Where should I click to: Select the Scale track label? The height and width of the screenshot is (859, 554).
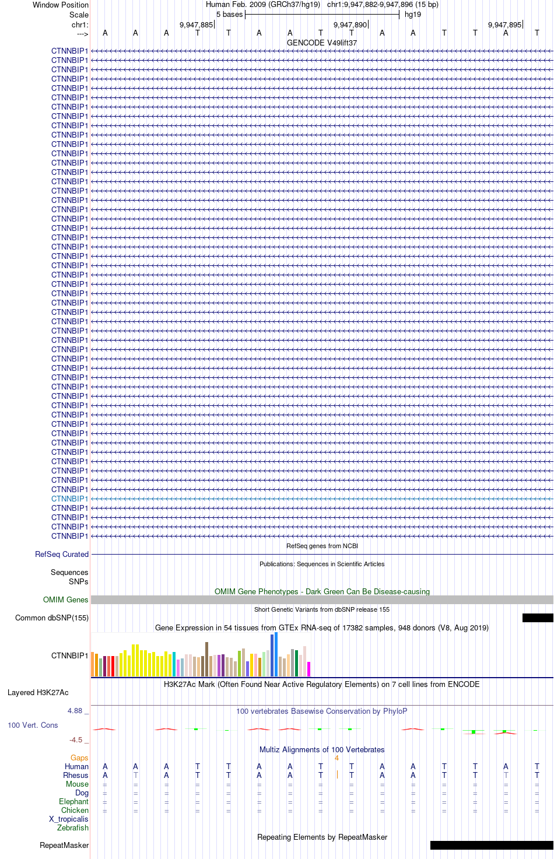79,15
